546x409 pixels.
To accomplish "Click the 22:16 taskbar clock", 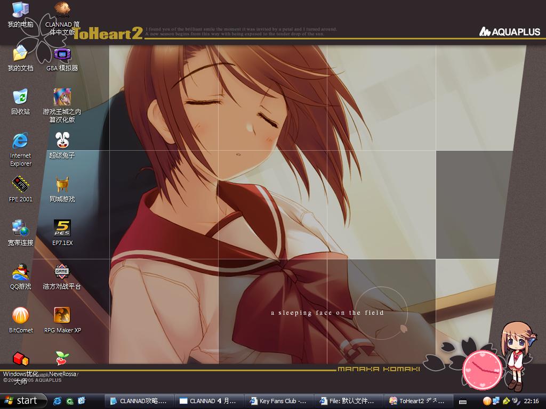I will tap(532, 402).
